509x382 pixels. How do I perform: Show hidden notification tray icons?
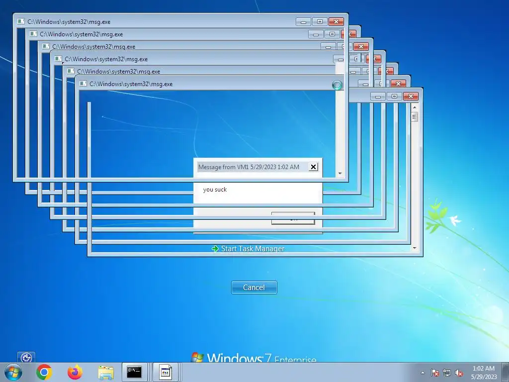[423, 373]
